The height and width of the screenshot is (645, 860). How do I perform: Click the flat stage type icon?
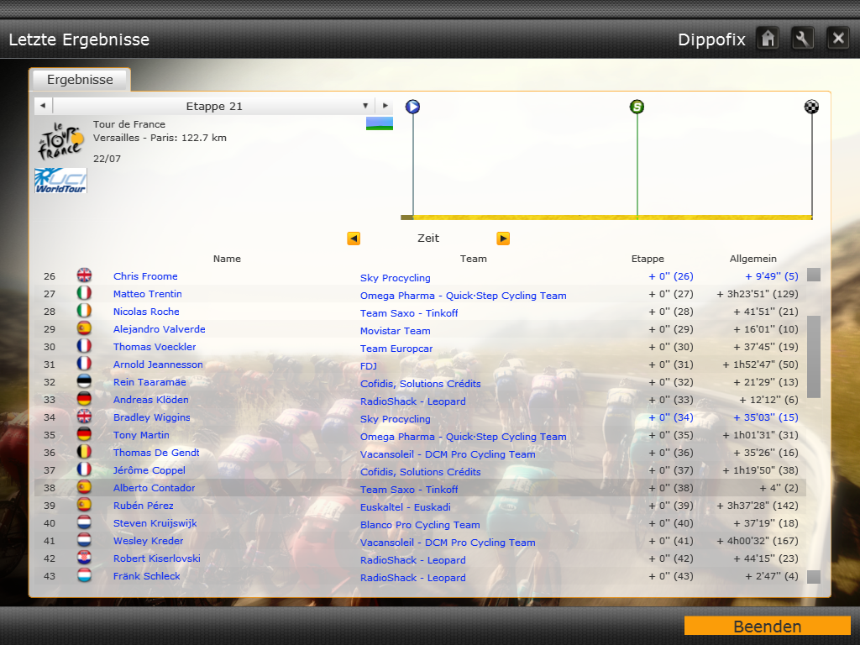[380, 123]
